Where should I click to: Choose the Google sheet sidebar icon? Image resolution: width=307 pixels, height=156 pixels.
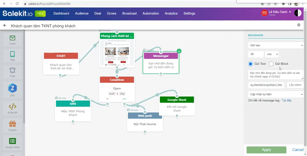pyautogui.click(x=12, y=141)
